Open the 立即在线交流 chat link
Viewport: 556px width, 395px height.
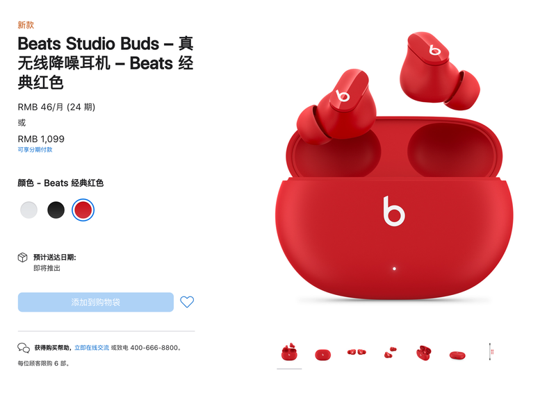[92, 348]
